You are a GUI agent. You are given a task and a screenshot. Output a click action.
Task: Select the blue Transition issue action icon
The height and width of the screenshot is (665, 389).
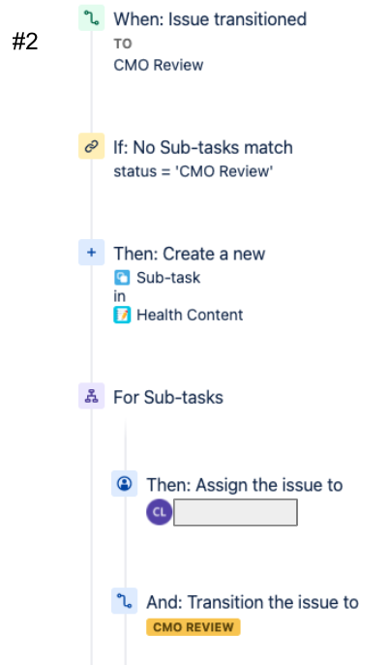pyautogui.click(x=124, y=600)
